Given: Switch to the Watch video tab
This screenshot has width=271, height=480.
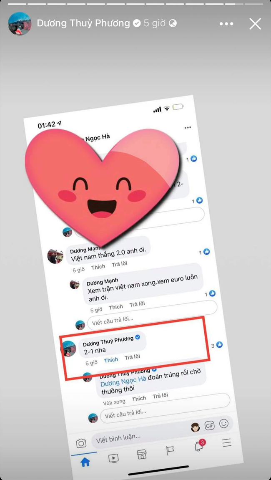Looking at the screenshot, I should 113,458.
